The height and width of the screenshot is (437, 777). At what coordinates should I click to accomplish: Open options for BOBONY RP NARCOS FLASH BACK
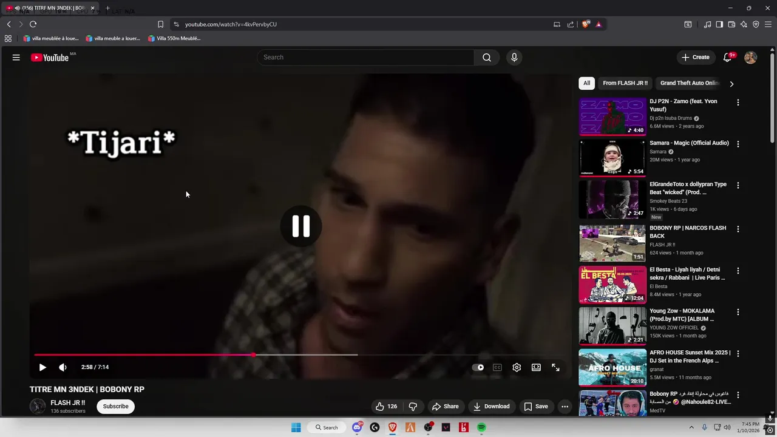(x=738, y=229)
